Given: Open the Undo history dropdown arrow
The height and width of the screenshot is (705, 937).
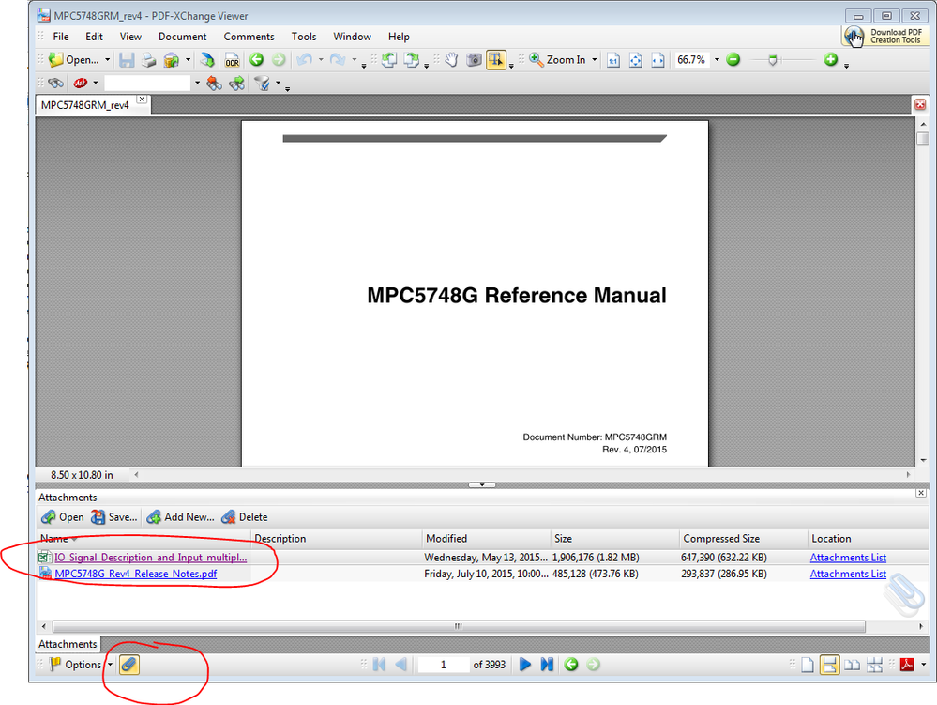Looking at the screenshot, I should pos(321,60).
